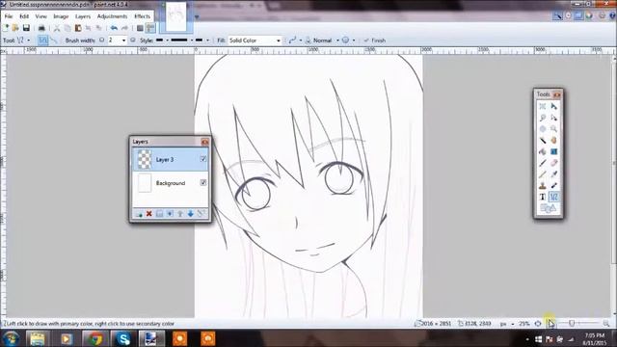This screenshot has height=347, width=617.
Task: Click the Cut scissors icon
Action: point(57,28)
